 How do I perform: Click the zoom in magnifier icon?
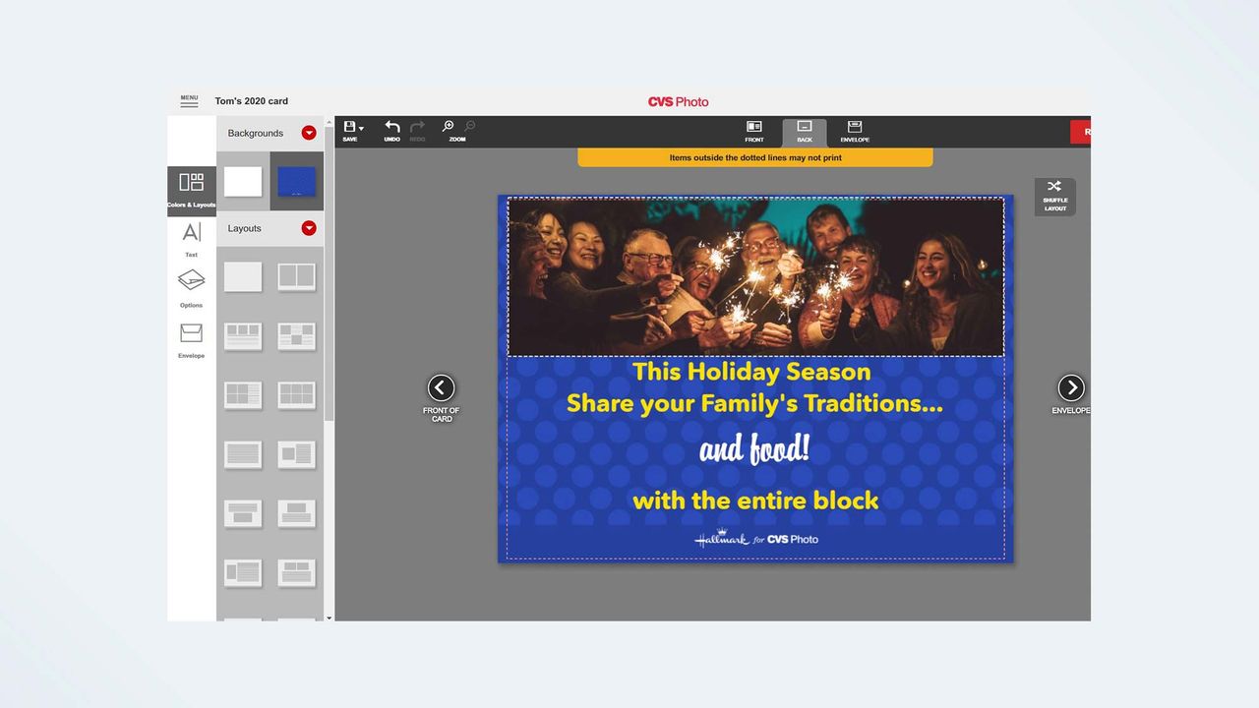click(x=448, y=127)
